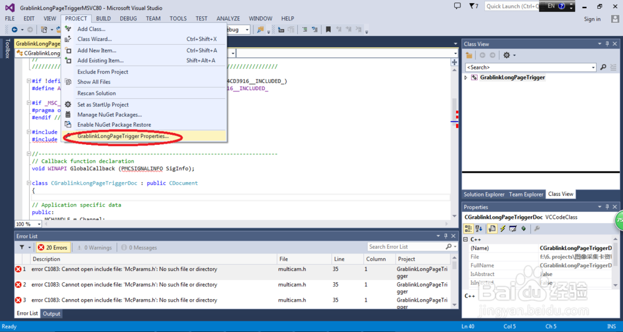Open the Debug solution configuration dropdown
Viewport: 623px width, 332px height.
pyautogui.click(x=247, y=30)
